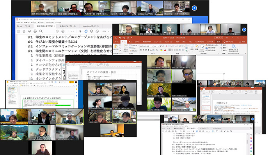The image size is (277, 155).
Task: Show more participants using the top Zoom strip's blue arrow
Action: tap(194, 8)
